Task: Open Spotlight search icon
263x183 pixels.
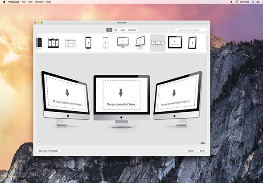Action: click(x=253, y=2)
